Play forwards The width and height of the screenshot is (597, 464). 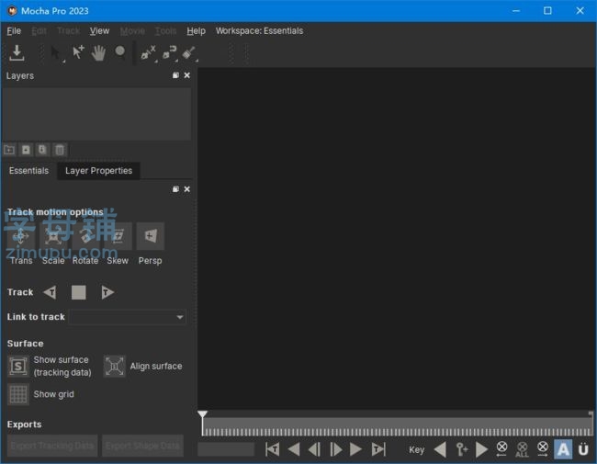click(355, 450)
